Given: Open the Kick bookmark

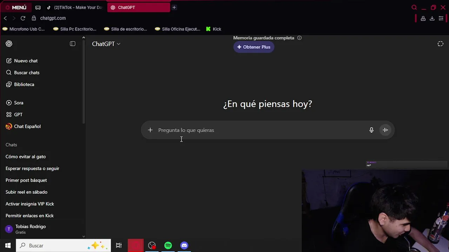Looking at the screenshot, I should (214, 29).
